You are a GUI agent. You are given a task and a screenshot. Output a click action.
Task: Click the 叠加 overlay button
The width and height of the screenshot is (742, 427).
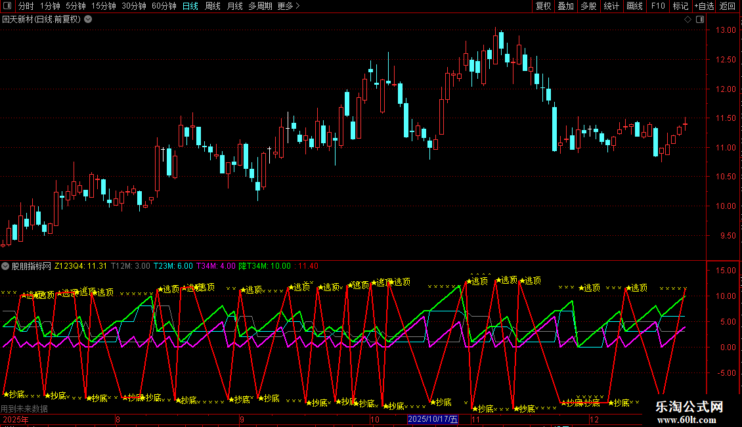[565, 6]
